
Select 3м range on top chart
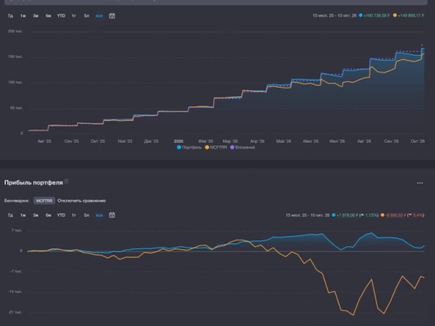36,16
